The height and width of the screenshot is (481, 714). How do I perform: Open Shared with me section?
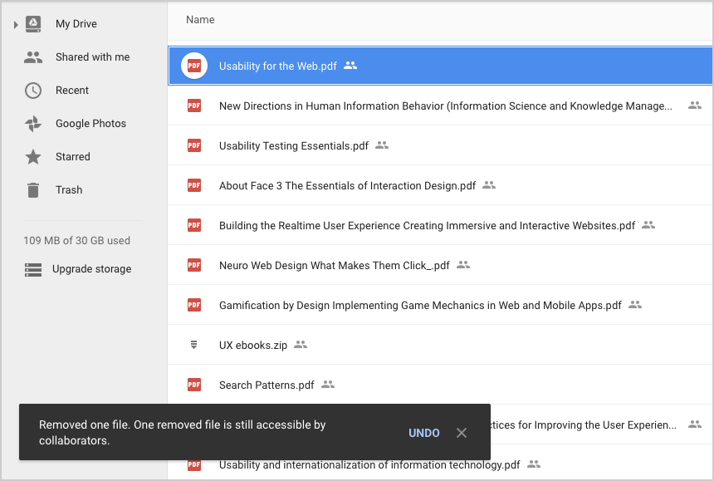[x=92, y=57]
